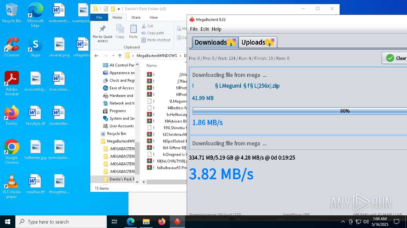Open Customize Quick Access Toolbar dropdown
Image resolution: width=407 pixels, height=228 pixels.
pos(119,9)
